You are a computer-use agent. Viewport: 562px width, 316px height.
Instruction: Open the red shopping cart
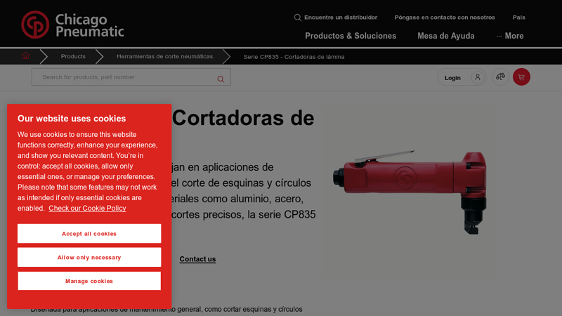click(521, 77)
